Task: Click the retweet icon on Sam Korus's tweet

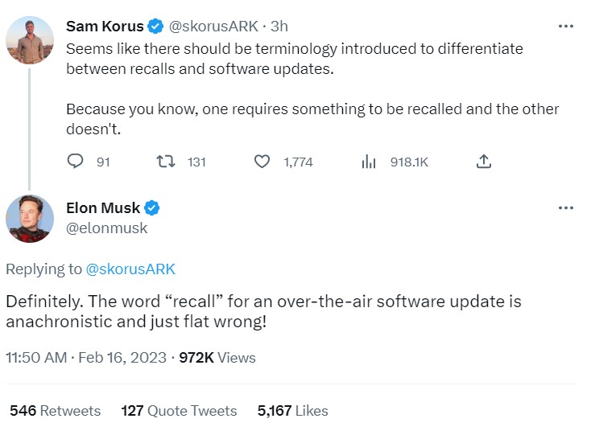Action: coord(166,162)
